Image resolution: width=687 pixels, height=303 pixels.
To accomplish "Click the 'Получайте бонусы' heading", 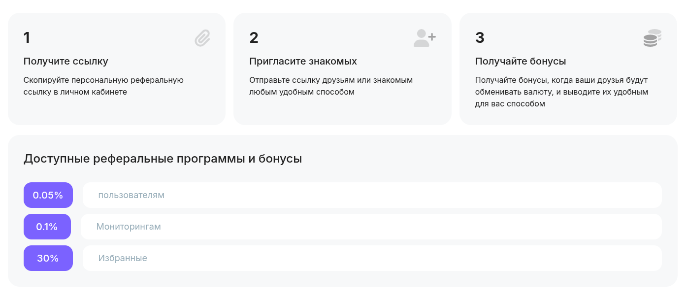I will coord(521,62).
